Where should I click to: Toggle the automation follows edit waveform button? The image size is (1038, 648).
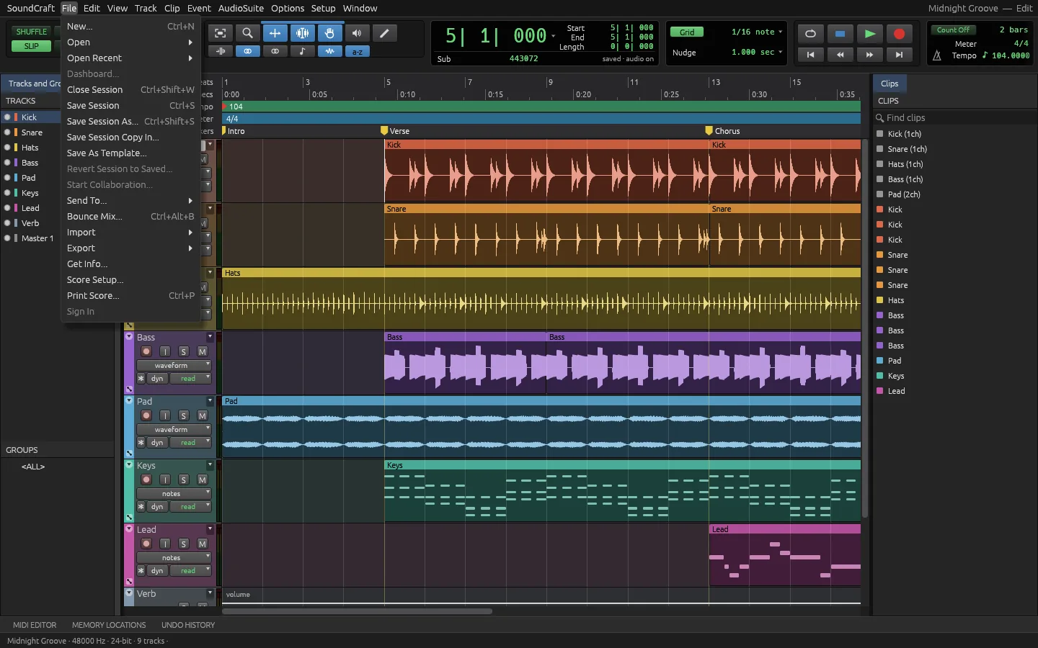pyautogui.click(x=329, y=51)
